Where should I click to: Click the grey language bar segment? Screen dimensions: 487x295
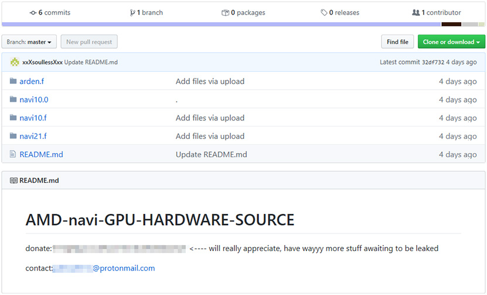469,24
